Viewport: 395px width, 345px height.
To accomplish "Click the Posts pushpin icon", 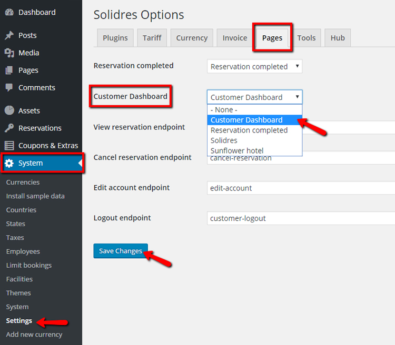I will [9, 35].
